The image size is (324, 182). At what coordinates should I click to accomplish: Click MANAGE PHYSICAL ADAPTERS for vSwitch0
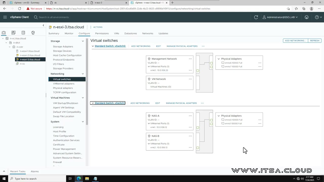182,46
